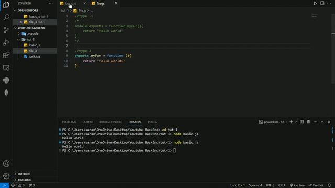Start Go Live server
Screen dimensions: 335x188
click(297, 185)
